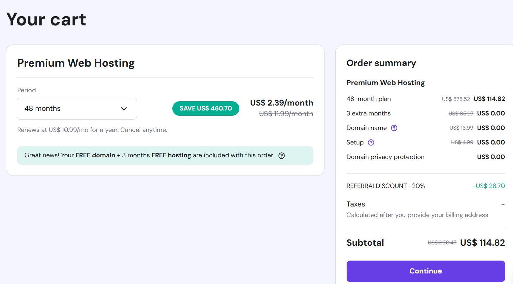
Task: Click the struck-through US$ 11.99/month price
Action: (286, 114)
